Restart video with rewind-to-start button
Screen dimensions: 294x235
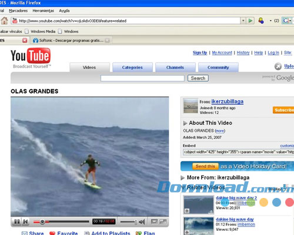[x=25, y=222]
